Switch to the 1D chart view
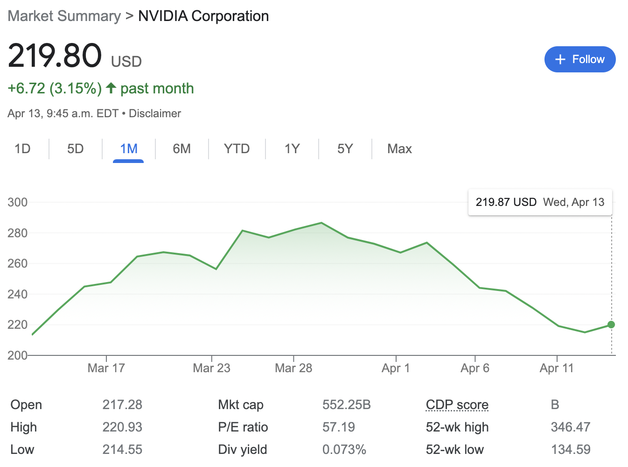 (23, 149)
